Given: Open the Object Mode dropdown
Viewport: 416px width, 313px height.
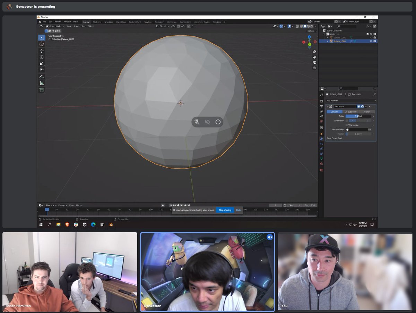Looking at the screenshot, I should tap(54, 26).
